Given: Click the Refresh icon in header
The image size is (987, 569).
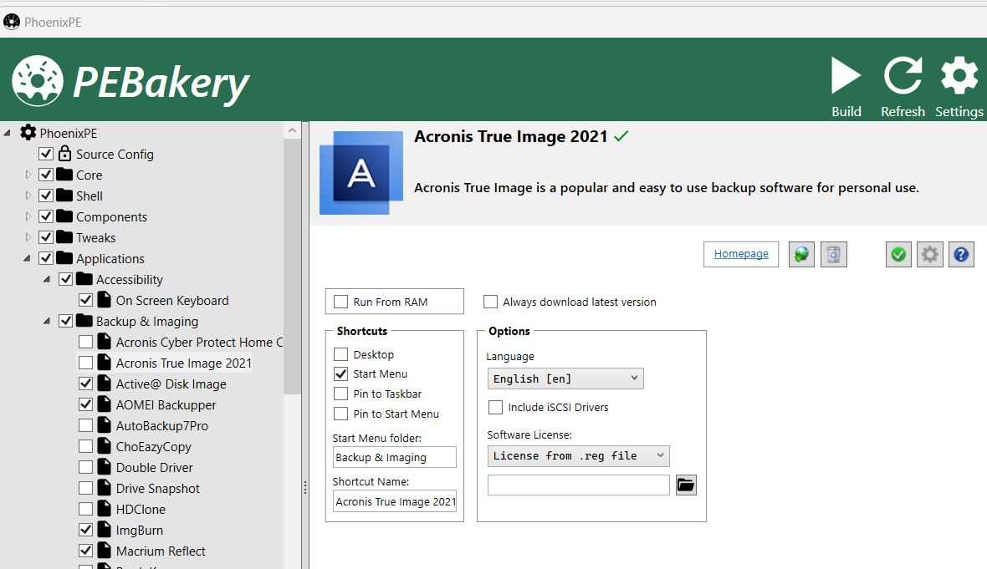Looking at the screenshot, I should 903,78.
